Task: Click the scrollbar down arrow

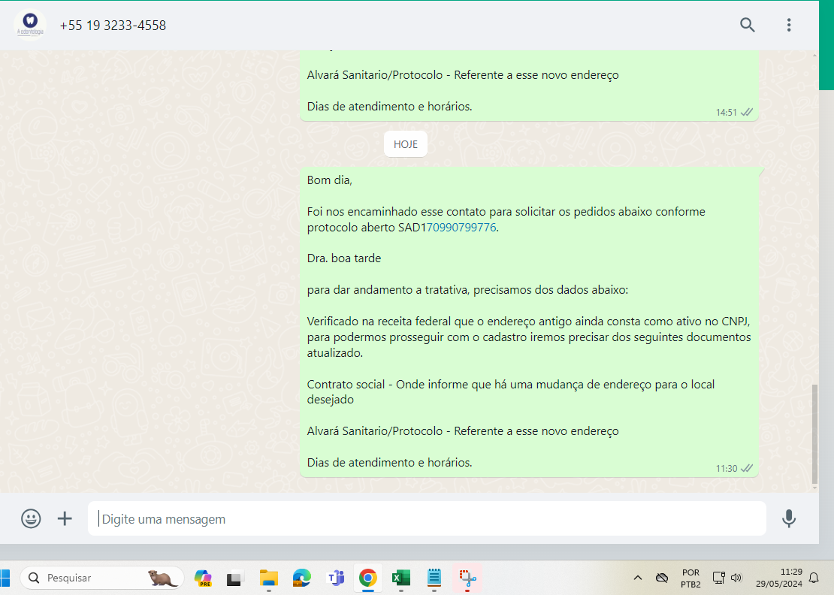Action: (x=814, y=487)
